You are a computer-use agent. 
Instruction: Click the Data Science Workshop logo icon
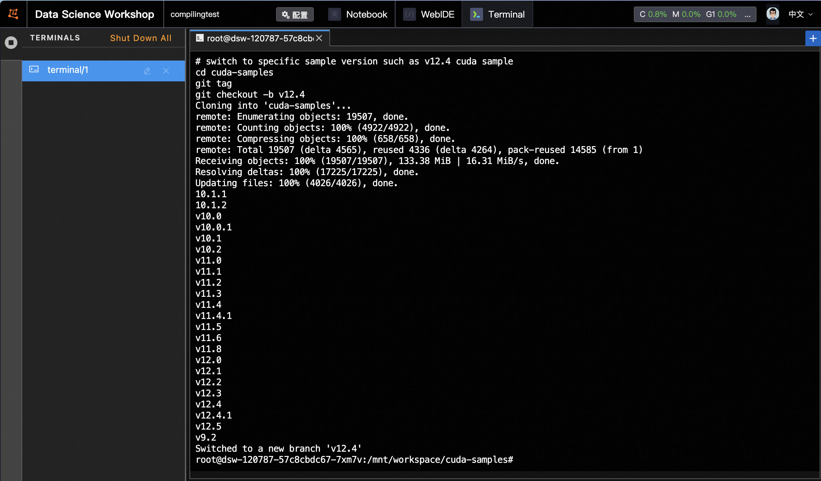(13, 14)
